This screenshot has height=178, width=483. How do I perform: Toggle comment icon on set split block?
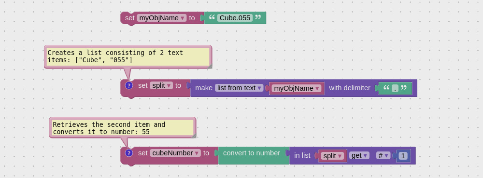129,85
